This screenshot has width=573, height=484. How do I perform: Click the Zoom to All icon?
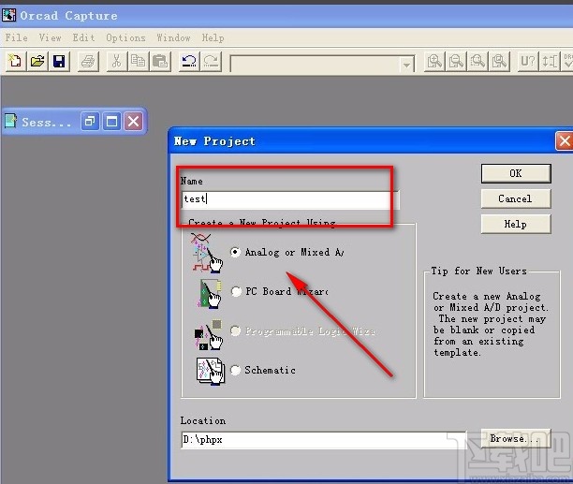click(499, 61)
